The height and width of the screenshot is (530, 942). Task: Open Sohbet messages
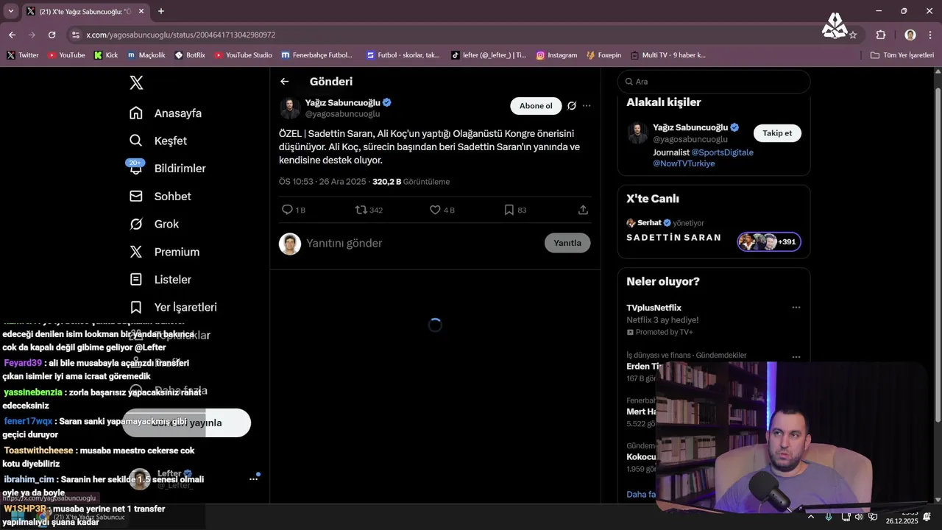(x=160, y=197)
